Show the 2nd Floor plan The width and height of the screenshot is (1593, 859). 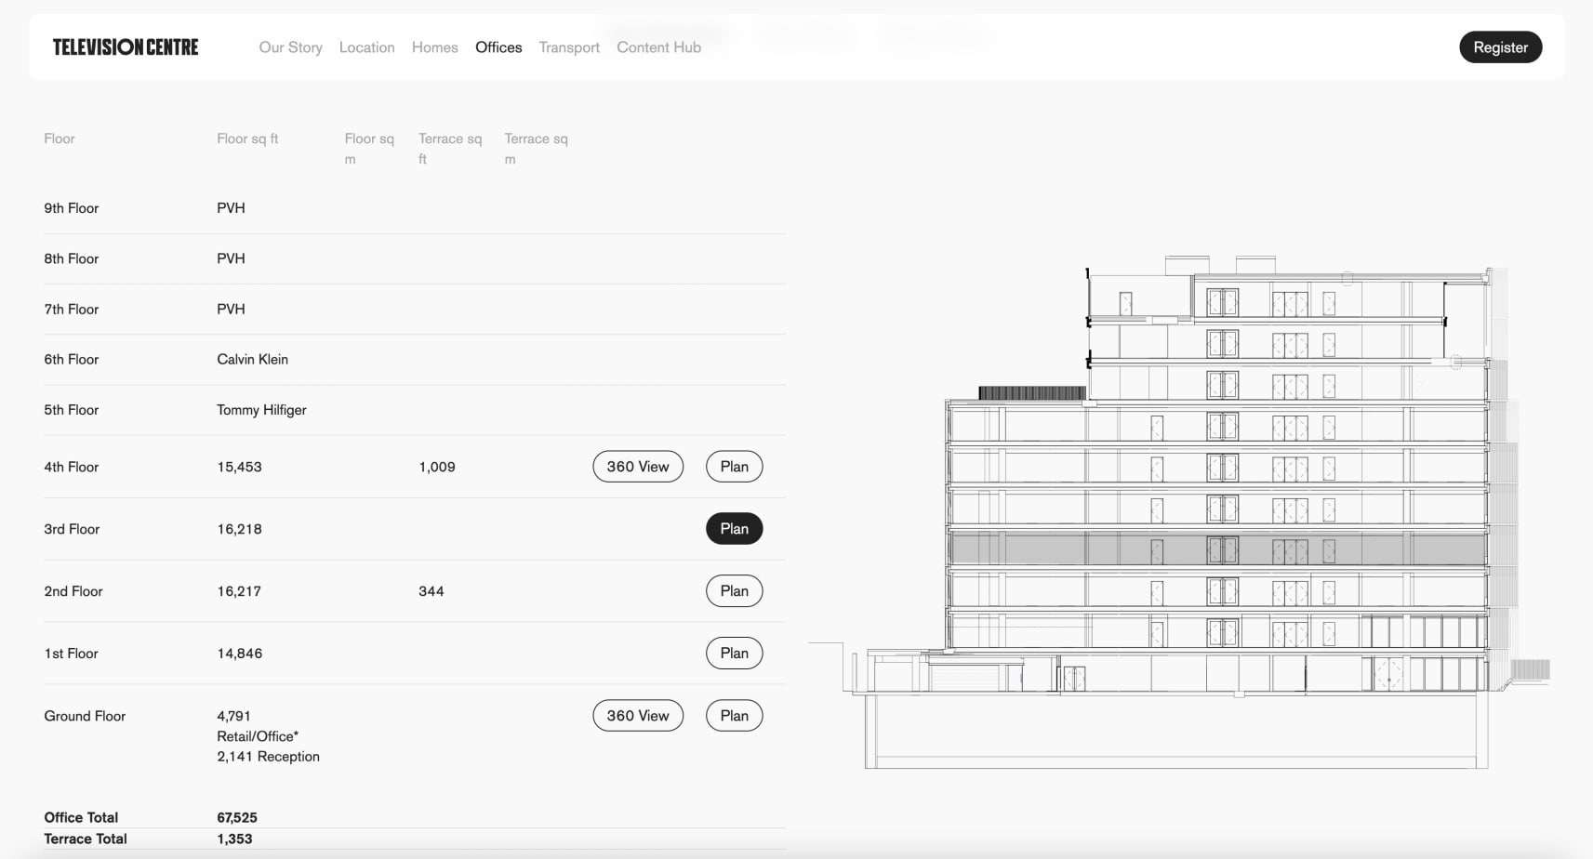point(734,591)
